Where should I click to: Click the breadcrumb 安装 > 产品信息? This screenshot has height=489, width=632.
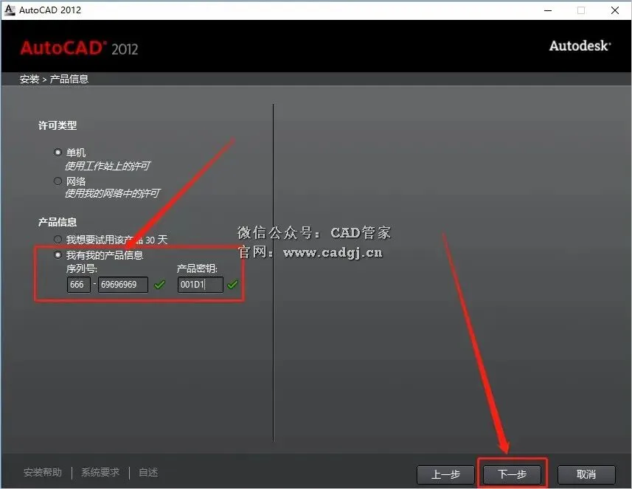(x=54, y=79)
